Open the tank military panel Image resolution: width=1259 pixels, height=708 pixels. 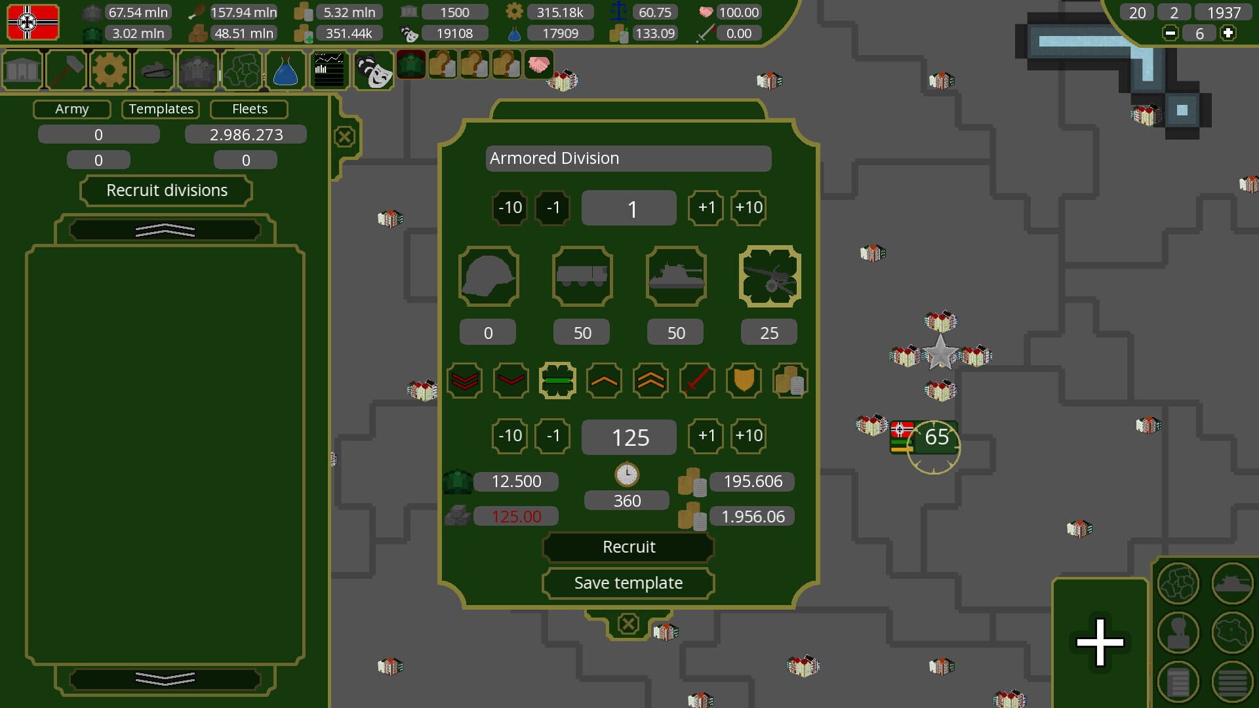(153, 69)
